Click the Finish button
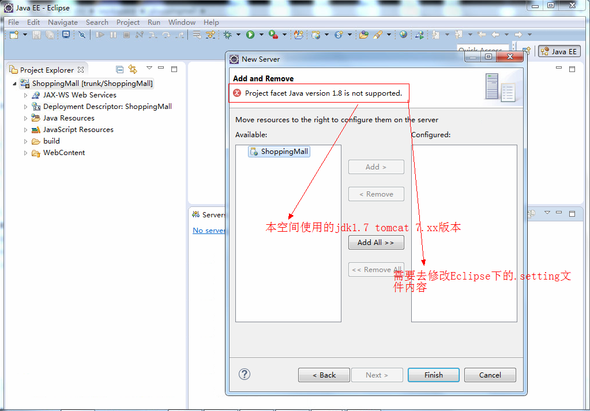This screenshot has width=590, height=411. 434,375
